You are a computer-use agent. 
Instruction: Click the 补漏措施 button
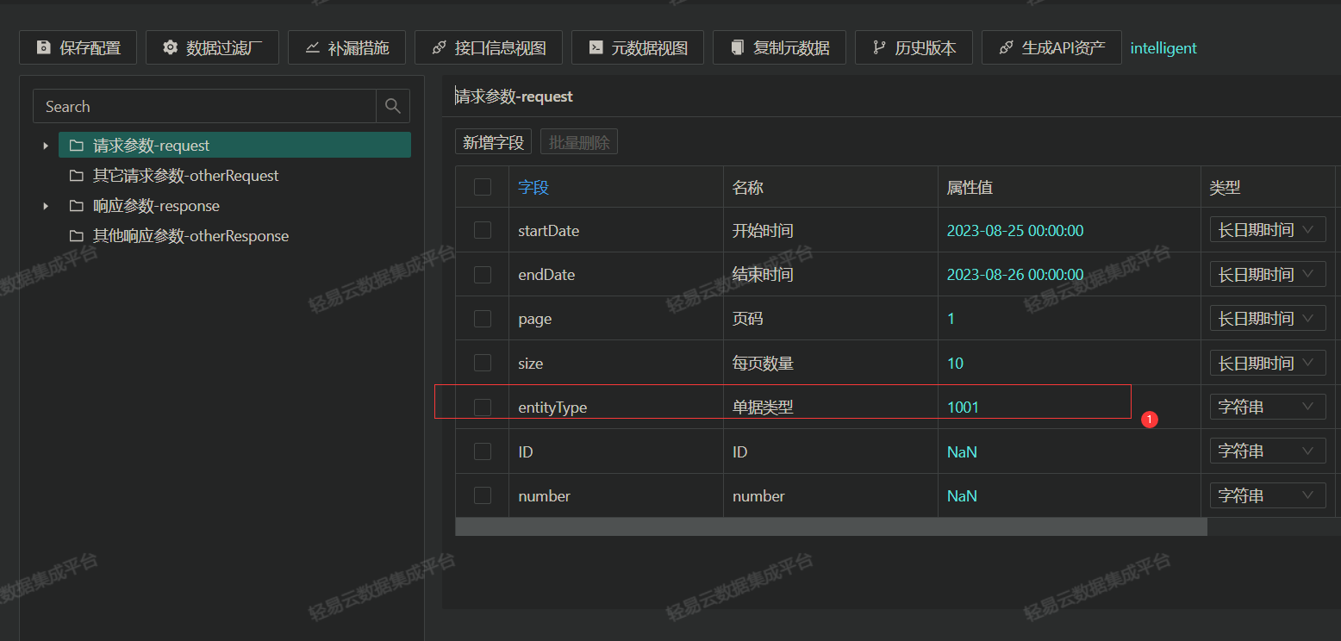[x=347, y=47]
